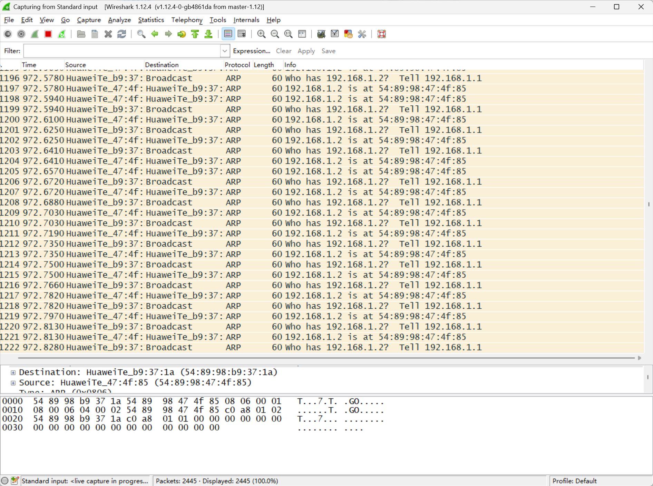Sort packets by Length column

(268, 65)
